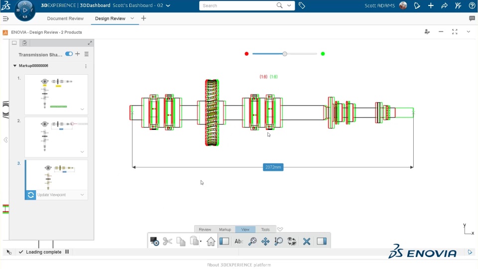The image size is (478, 269).
Task: Click the hide/show swap icon
Action: (292, 241)
